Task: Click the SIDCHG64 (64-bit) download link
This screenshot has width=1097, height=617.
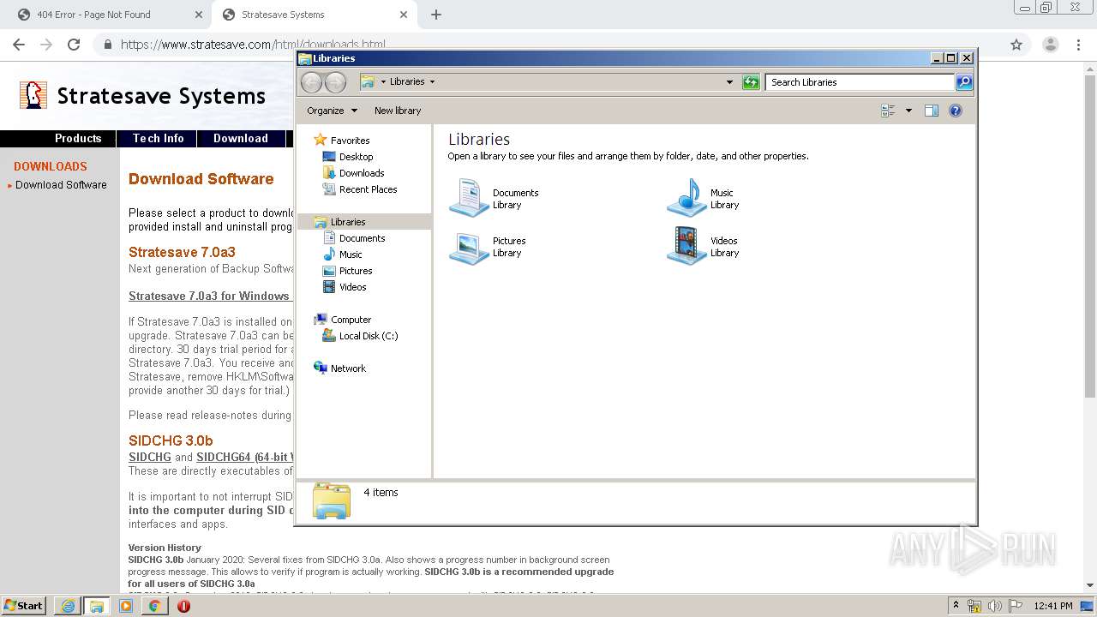Action: coord(245,458)
